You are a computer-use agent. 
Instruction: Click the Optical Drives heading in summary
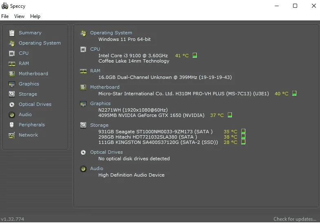tap(106, 152)
